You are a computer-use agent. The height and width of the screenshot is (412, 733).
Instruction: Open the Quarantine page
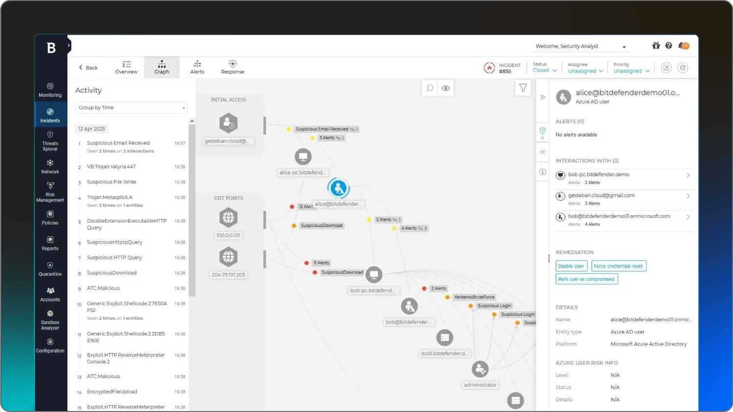(x=50, y=268)
